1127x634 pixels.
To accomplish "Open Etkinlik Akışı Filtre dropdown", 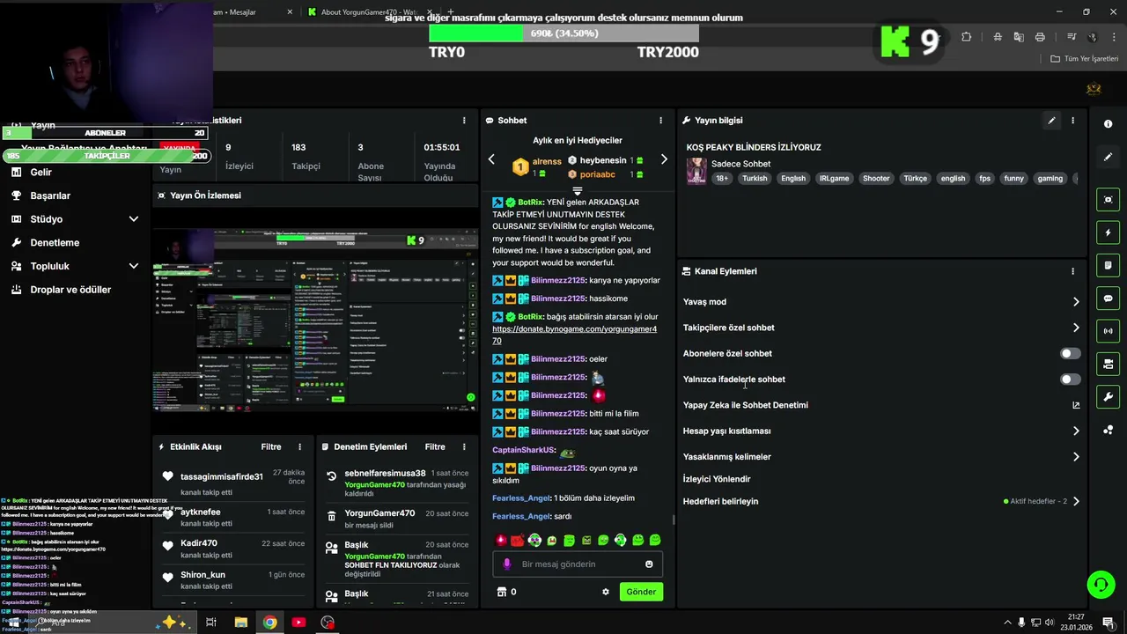I will (x=271, y=446).
